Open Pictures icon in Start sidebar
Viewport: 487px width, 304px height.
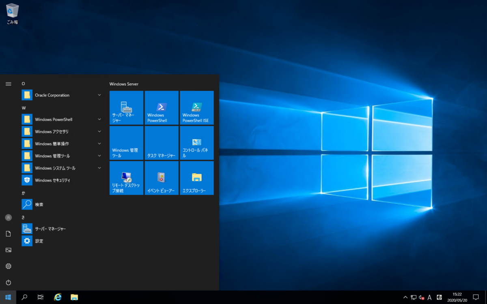tap(8, 250)
